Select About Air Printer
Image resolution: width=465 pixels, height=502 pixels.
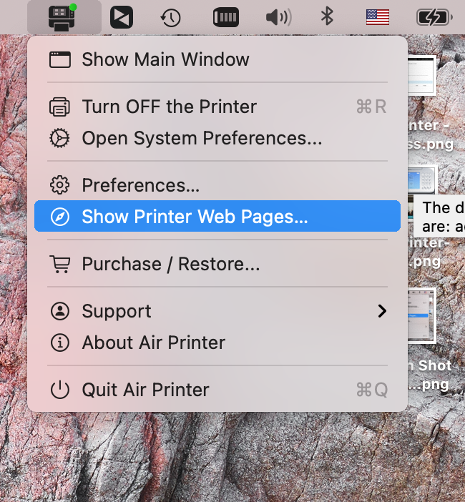point(217,343)
